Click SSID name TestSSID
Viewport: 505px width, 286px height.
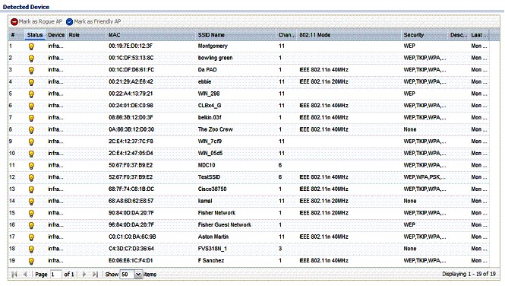click(x=209, y=177)
